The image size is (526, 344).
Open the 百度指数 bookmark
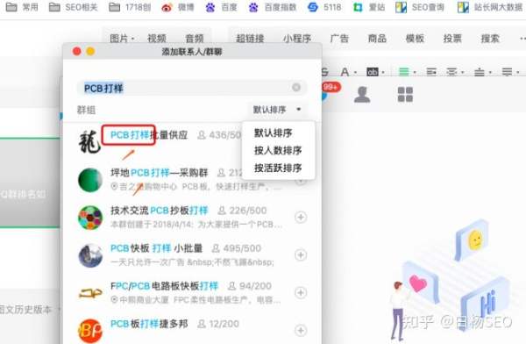tap(273, 7)
